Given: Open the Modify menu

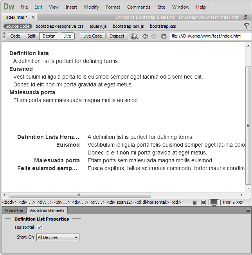Looking at the screenshot, I should click(x=92, y=7).
